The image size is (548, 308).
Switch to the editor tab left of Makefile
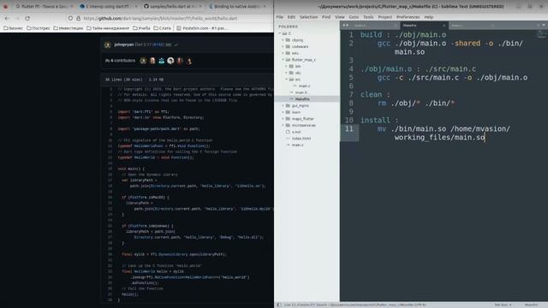pyautogui.click(x=375, y=26)
